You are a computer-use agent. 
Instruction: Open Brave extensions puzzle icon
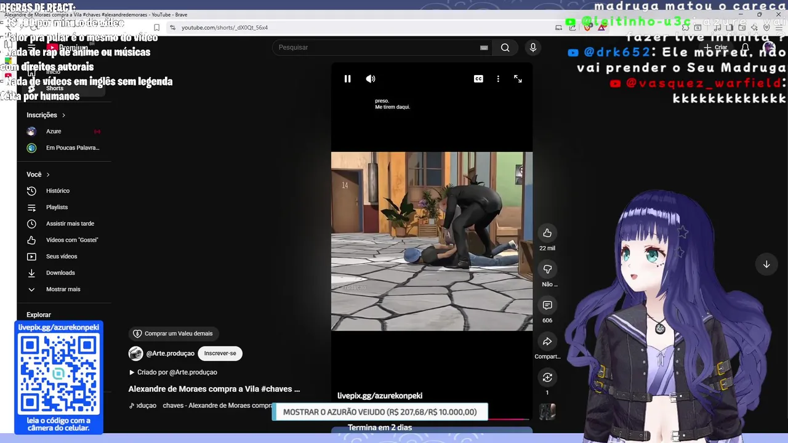[684, 28]
